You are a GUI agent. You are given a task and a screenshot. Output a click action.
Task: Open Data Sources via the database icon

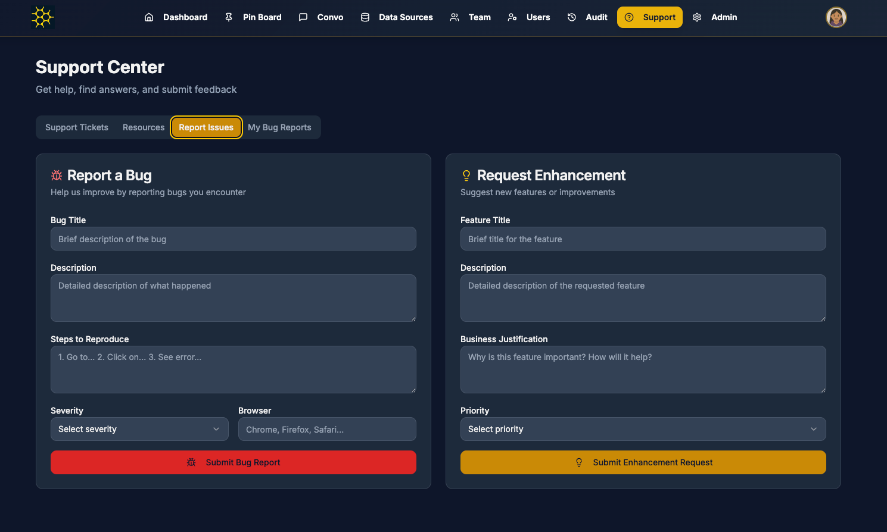point(365,17)
